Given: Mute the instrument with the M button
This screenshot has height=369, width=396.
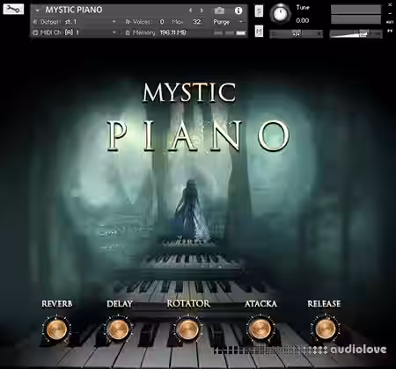Looking at the screenshot, I should coord(259,31).
